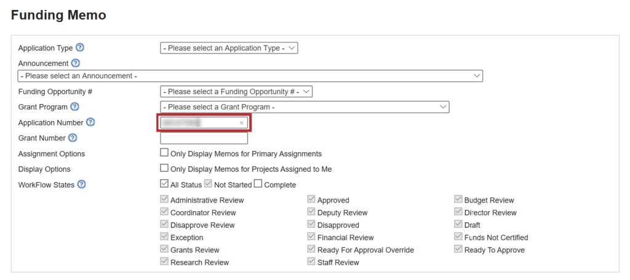Image resolution: width=630 pixels, height=280 pixels.
Task: Open the Application Type dropdown
Action: (229, 48)
